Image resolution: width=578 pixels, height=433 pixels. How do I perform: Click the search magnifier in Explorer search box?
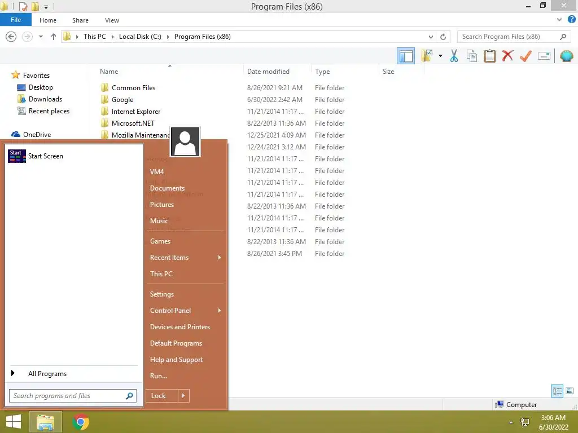(563, 37)
